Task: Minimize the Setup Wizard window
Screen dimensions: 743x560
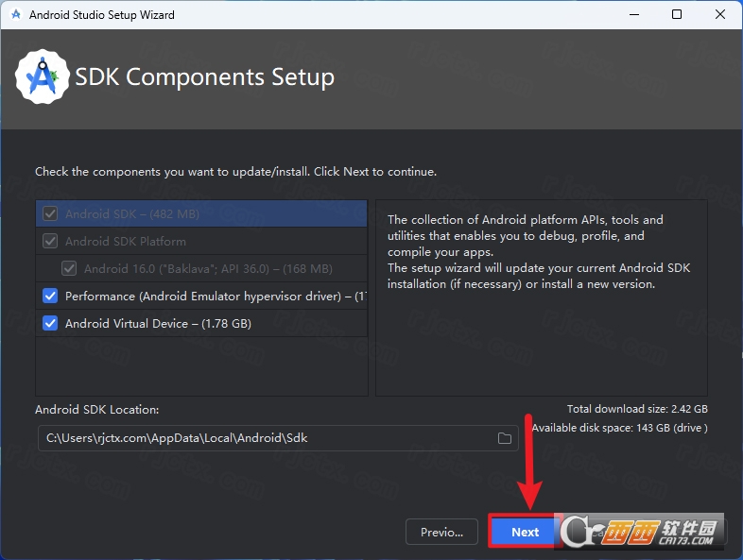Action: point(634,15)
